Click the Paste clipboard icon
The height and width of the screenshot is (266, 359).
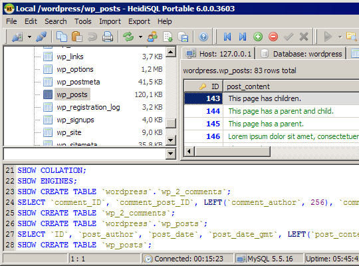tap(77, 37)
